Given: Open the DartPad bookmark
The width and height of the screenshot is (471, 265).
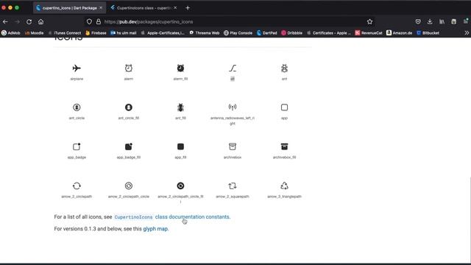Looking at the screenshot, I should (266, 32).
